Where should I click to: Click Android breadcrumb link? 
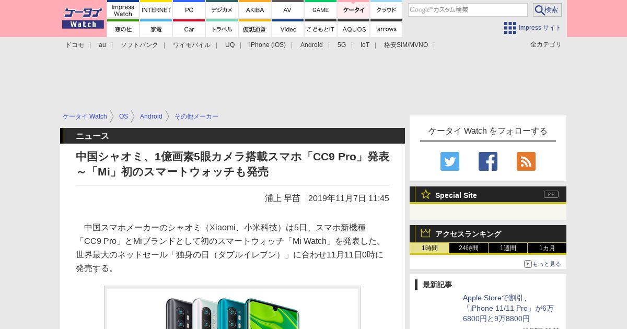tap(151, 116)
